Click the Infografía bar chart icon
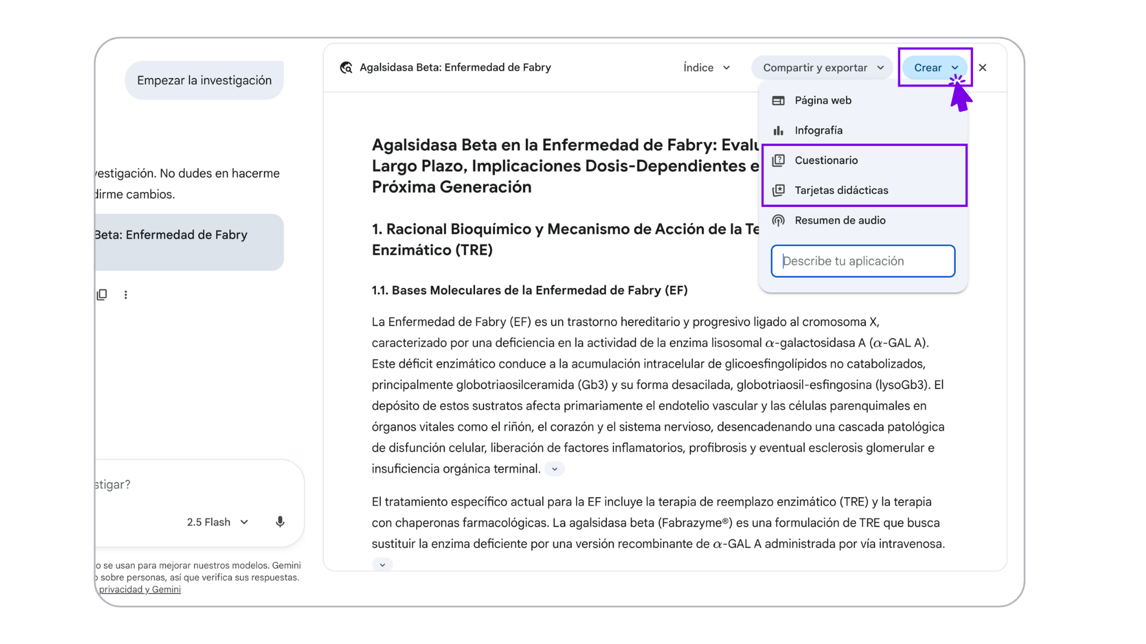 coord(778,131)
